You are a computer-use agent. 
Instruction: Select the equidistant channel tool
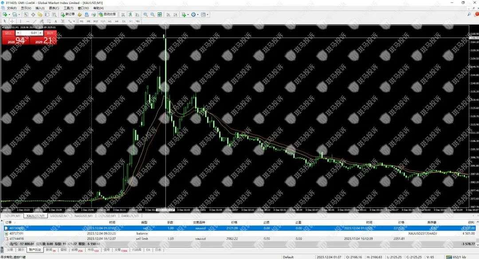coord(42,21)
